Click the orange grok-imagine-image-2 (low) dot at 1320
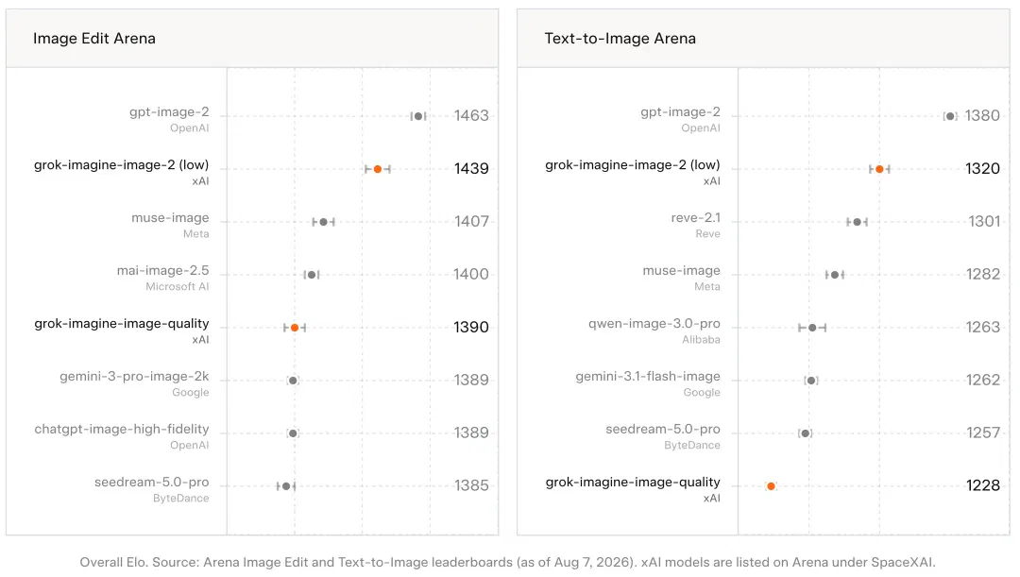This screenshot has width=1020, height=577. 879,169
